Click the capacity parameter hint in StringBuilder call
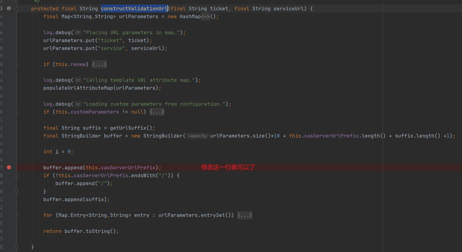462x252 pixels. click(197, 136)
